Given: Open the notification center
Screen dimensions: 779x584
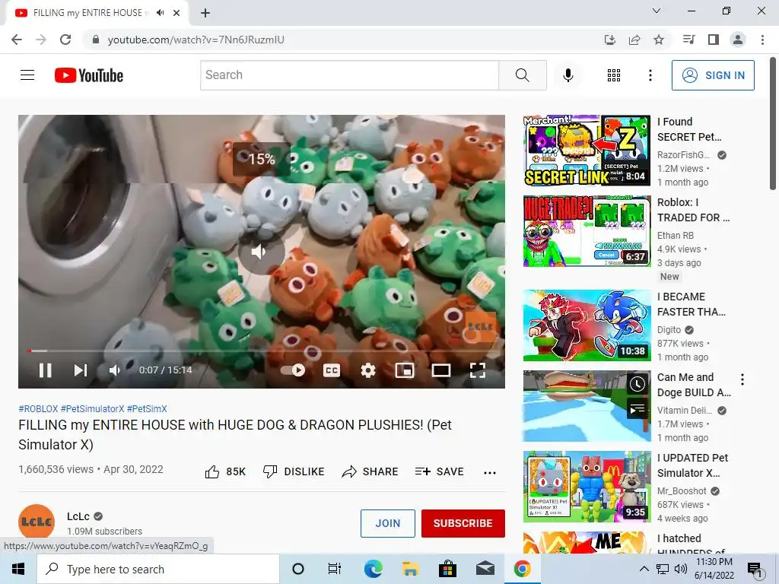Looking at the screenshot, I should tap(755, 569).
